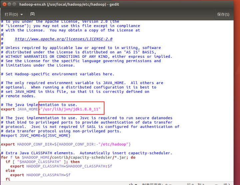Image resolution: width=240 pixels, height=185 pixels.
Task: Click '# optional. When running a distributed' line
Action: 79,87
